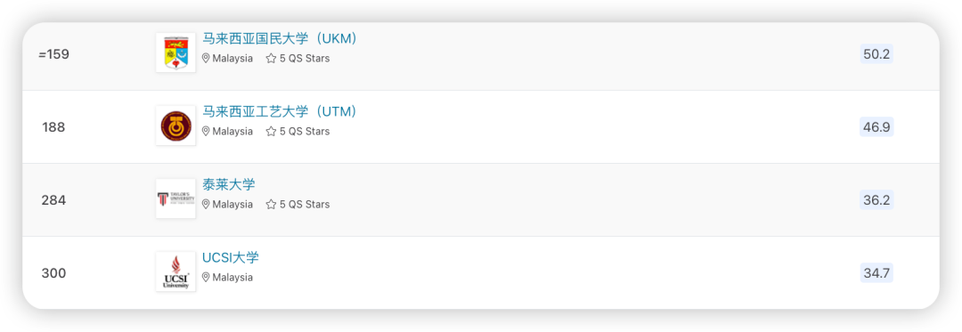Click the star icon in the UTM row
This screenshot has width=962, height=332.
(271, 131)
